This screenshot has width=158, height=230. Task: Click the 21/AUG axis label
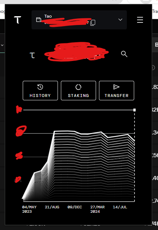tap(52, 207)
